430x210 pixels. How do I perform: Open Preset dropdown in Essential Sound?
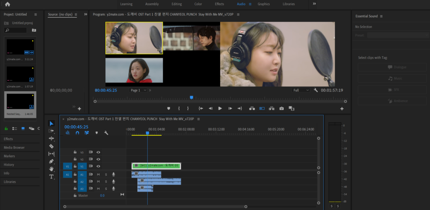point(398,35)
